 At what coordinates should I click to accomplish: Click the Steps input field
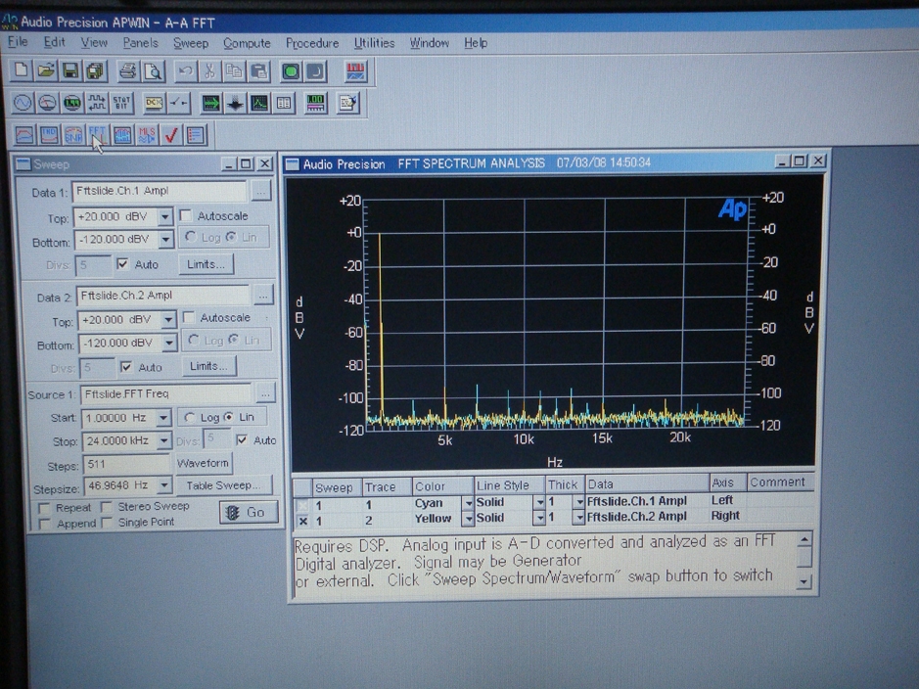tap(126, 465)
